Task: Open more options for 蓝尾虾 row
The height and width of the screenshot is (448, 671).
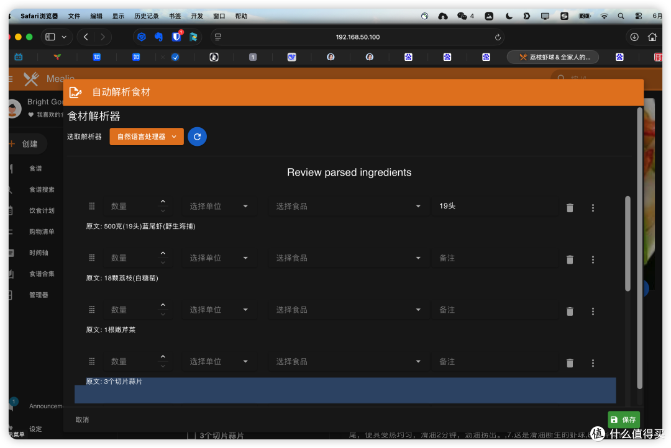Action: (593, 208)
